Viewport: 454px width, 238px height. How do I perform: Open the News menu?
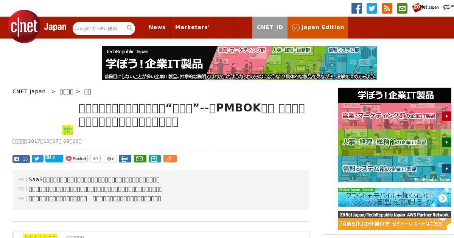click(157, 27)
